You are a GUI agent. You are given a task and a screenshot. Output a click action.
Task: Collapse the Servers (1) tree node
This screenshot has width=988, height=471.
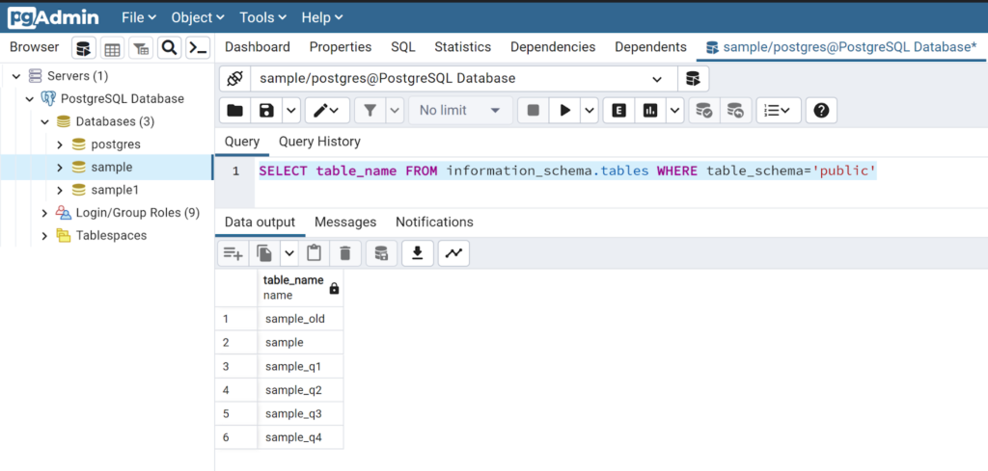pyautogui.click(x=16, y=76)
